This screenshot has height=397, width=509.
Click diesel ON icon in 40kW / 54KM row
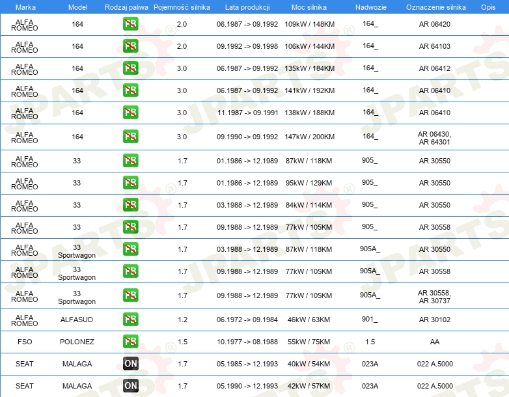tap(130, 364)
